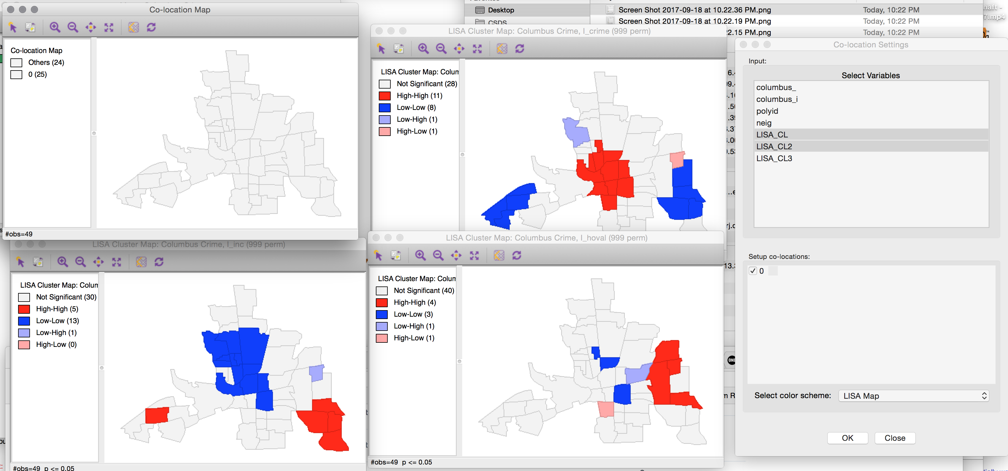The image size is (1008, 471).
Task: Select the pointer tool in the I_hoval map toolbar
Action: (x=379, y=256)
